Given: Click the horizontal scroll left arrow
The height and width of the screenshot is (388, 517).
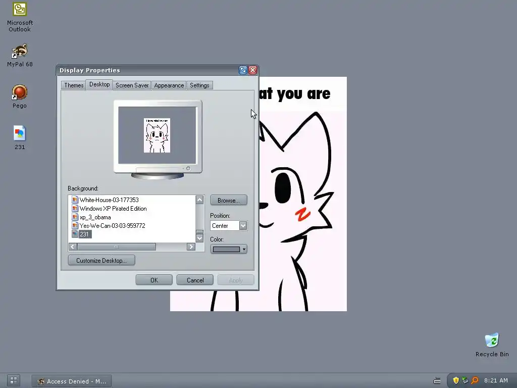Looking at the screenshot, I should tap(73, 247).
